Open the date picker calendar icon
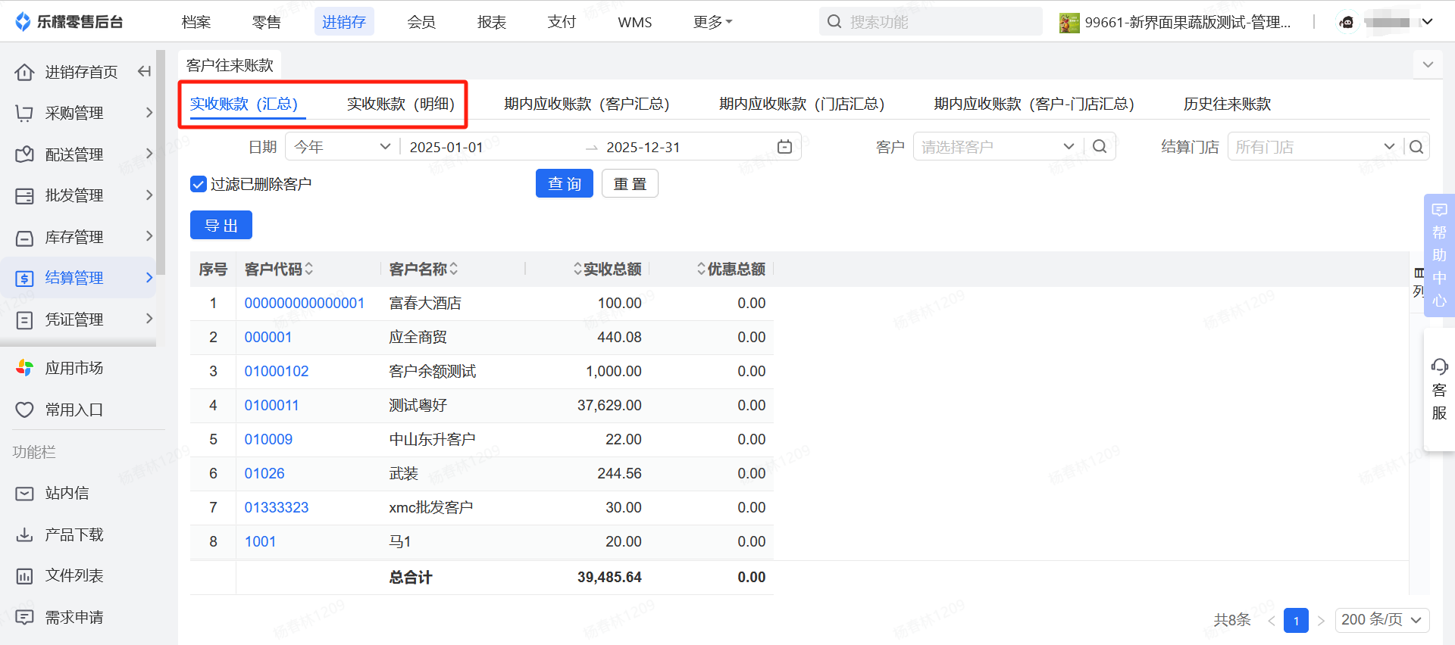This screenshot has width=1455, height=645. pos(785,147)
